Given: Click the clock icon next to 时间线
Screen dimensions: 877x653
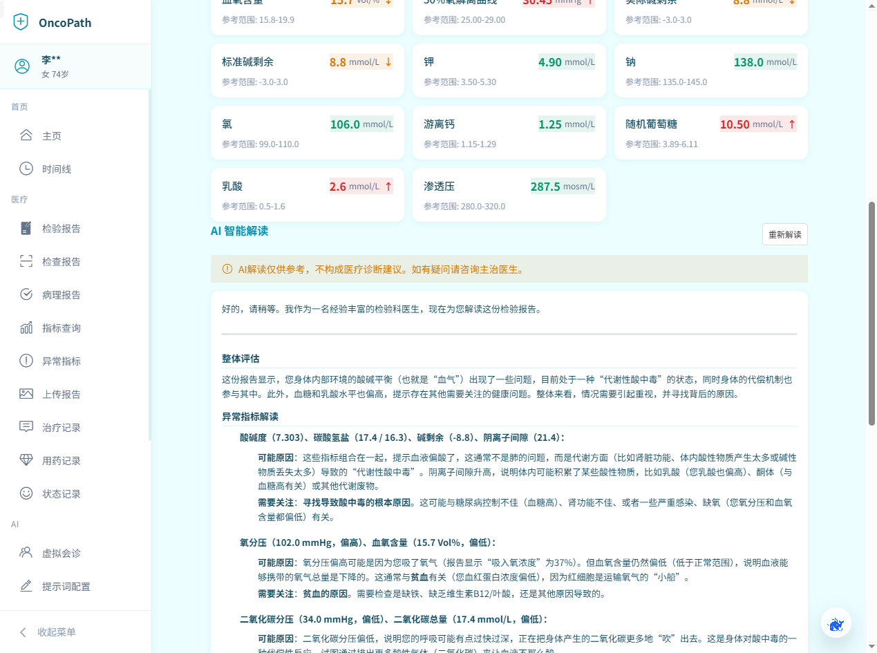Looking at the screenshot, I should pyautogui.click(x=26, y=169).
